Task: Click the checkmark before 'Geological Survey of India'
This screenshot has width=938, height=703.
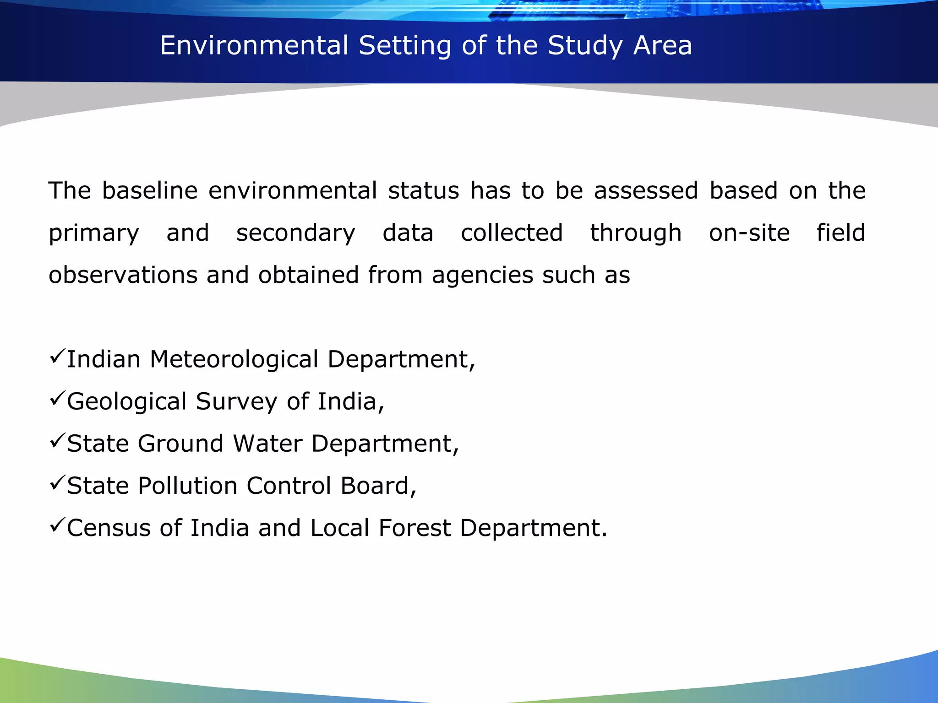Action: point(57,399)
